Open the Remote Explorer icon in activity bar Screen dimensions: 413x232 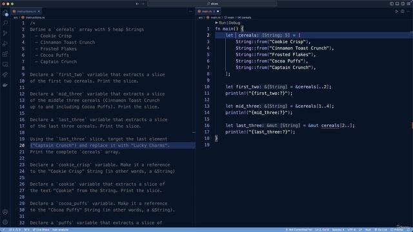point(5,64)
